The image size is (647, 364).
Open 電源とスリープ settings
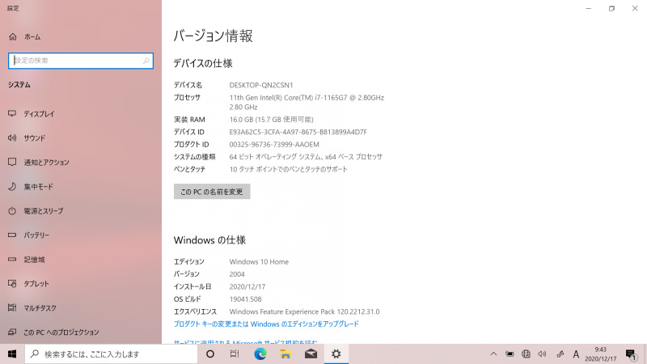coord(36,211)
